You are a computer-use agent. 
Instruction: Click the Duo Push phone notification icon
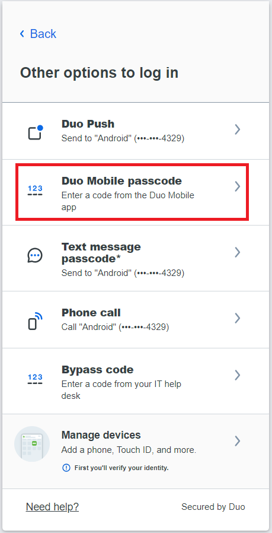pos(36,132)
